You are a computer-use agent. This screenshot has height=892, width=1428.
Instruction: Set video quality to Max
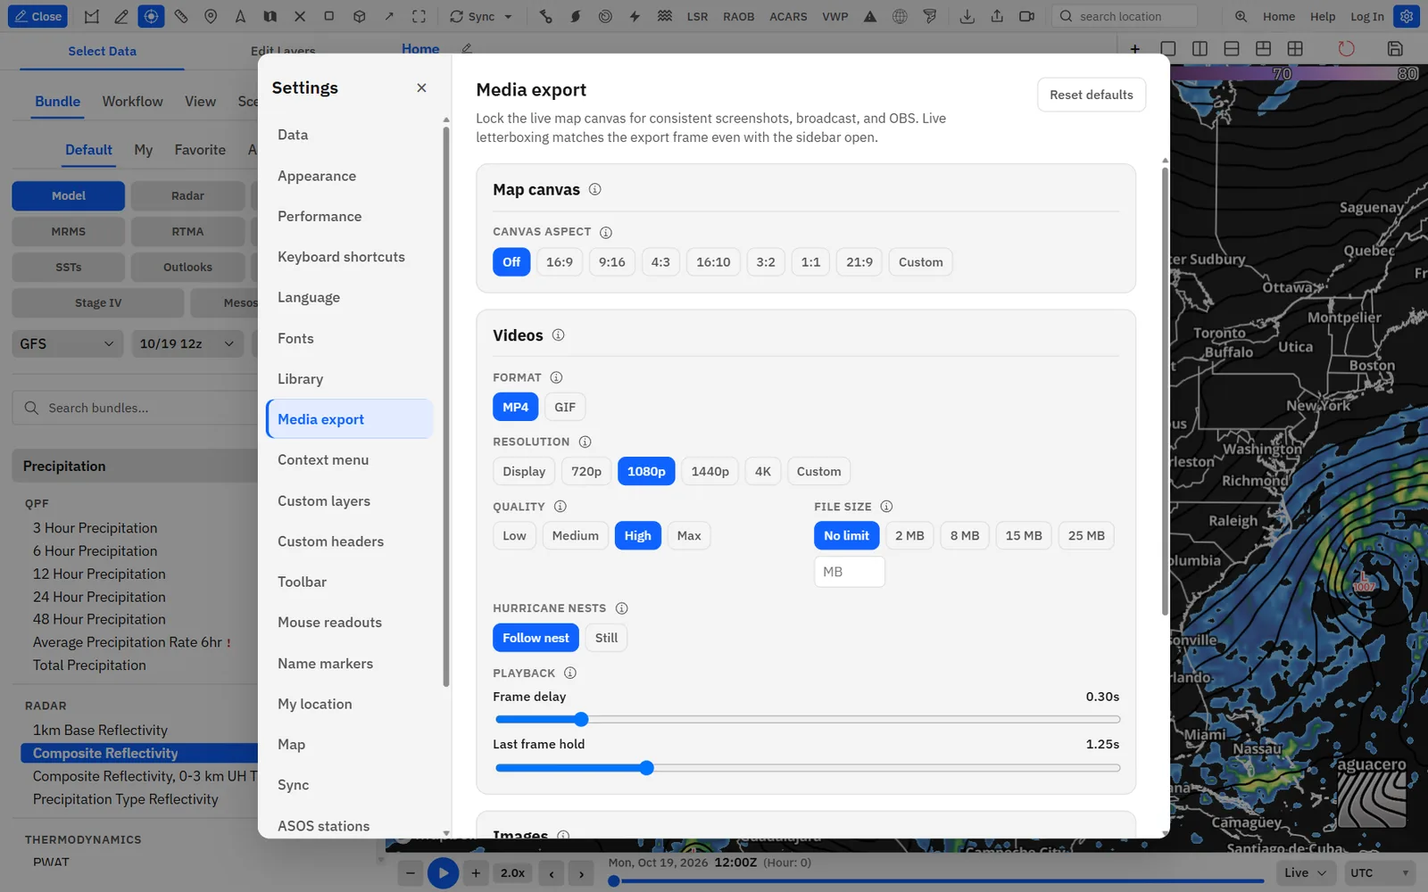[689, 536]
